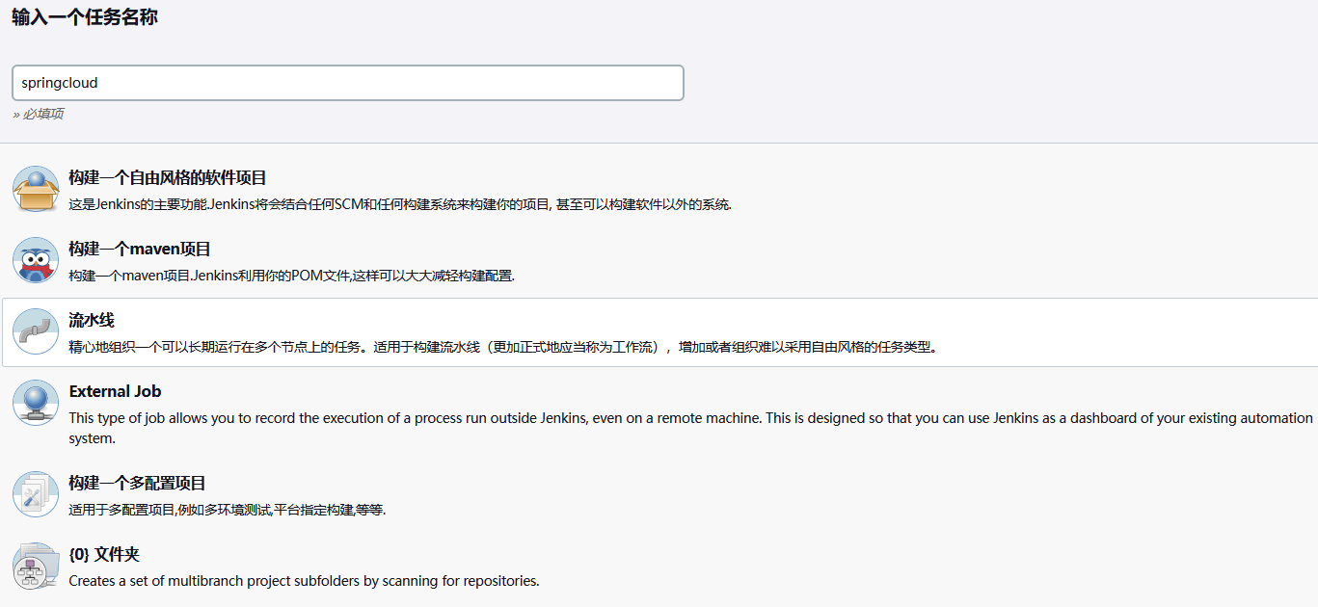Click the 输入一个任务名称 heading

(x=85, y=17)
